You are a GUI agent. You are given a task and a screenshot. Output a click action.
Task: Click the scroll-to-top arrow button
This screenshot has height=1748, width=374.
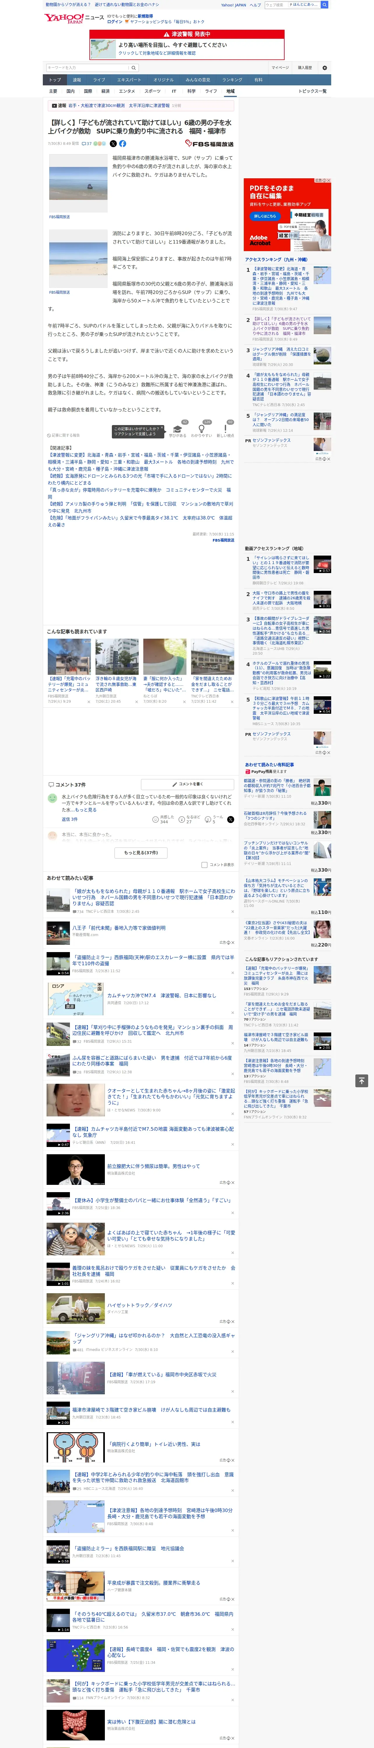[362, 1080]
